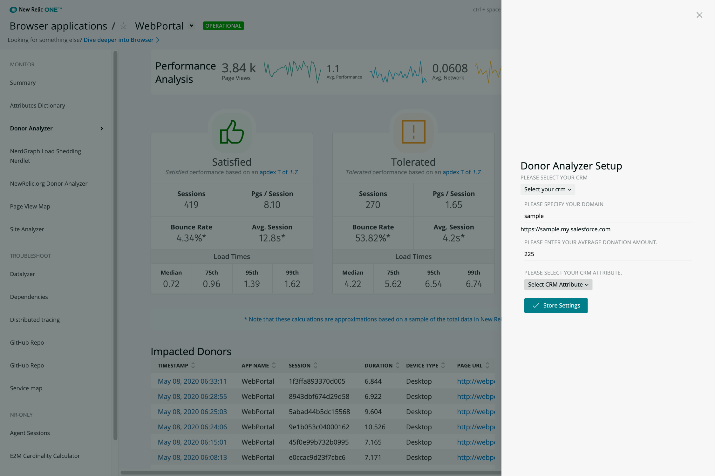Open Site Analyzer sidebar item
This screenshot has width=715, height=476.
(x=27, y=229)
